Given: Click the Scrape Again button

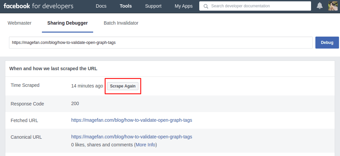Looking at the screenshot, I should point(123,86).
